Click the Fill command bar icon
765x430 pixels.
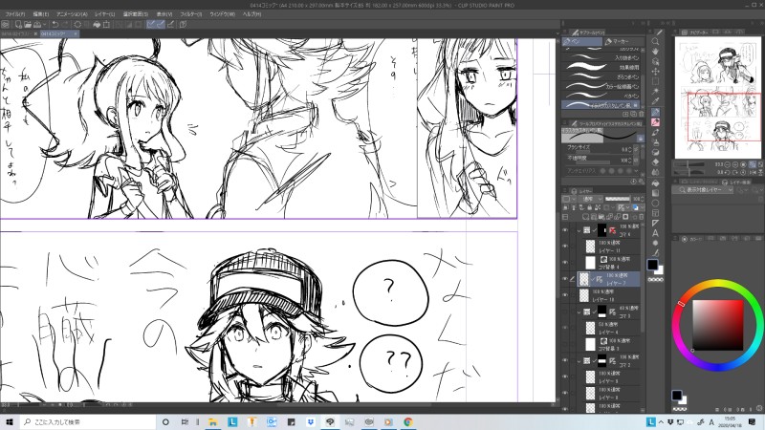[97, 25]
